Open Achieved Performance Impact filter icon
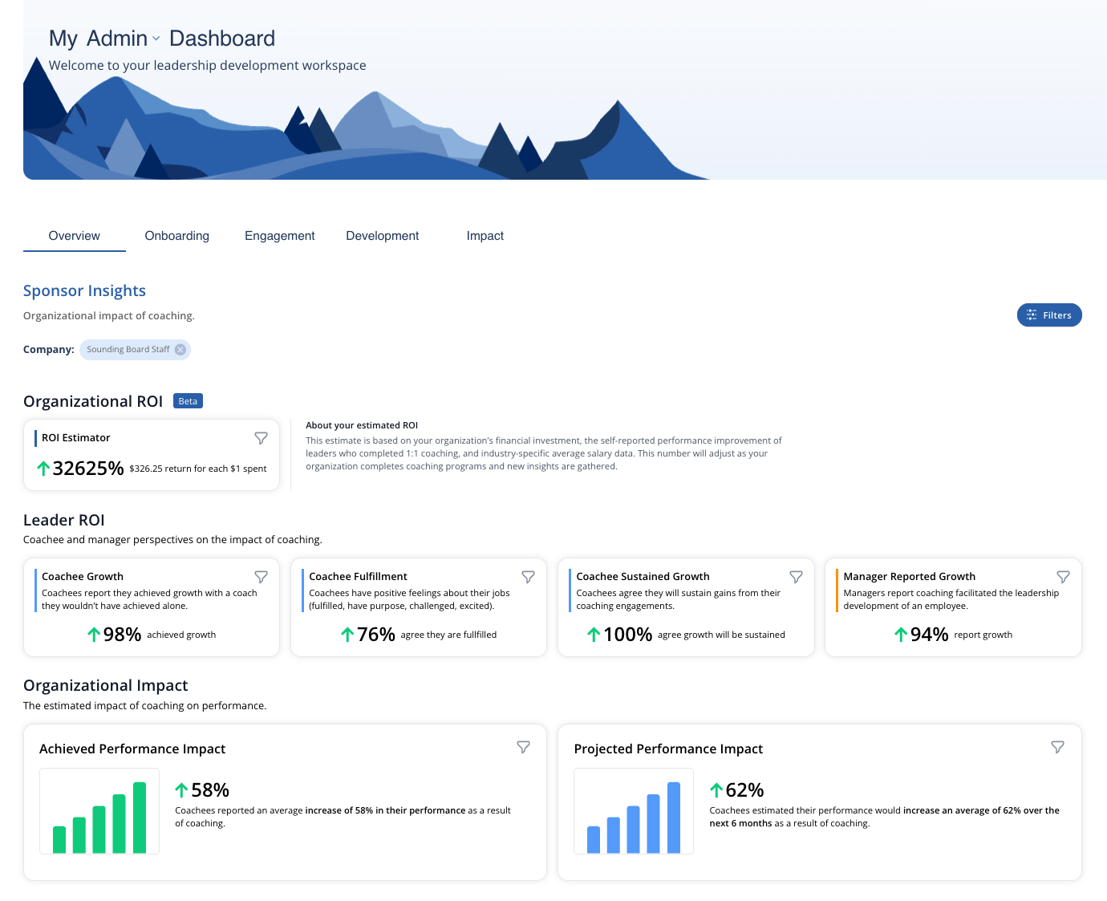The height and width of the screenshot is (901, 1107). (523, 747)
